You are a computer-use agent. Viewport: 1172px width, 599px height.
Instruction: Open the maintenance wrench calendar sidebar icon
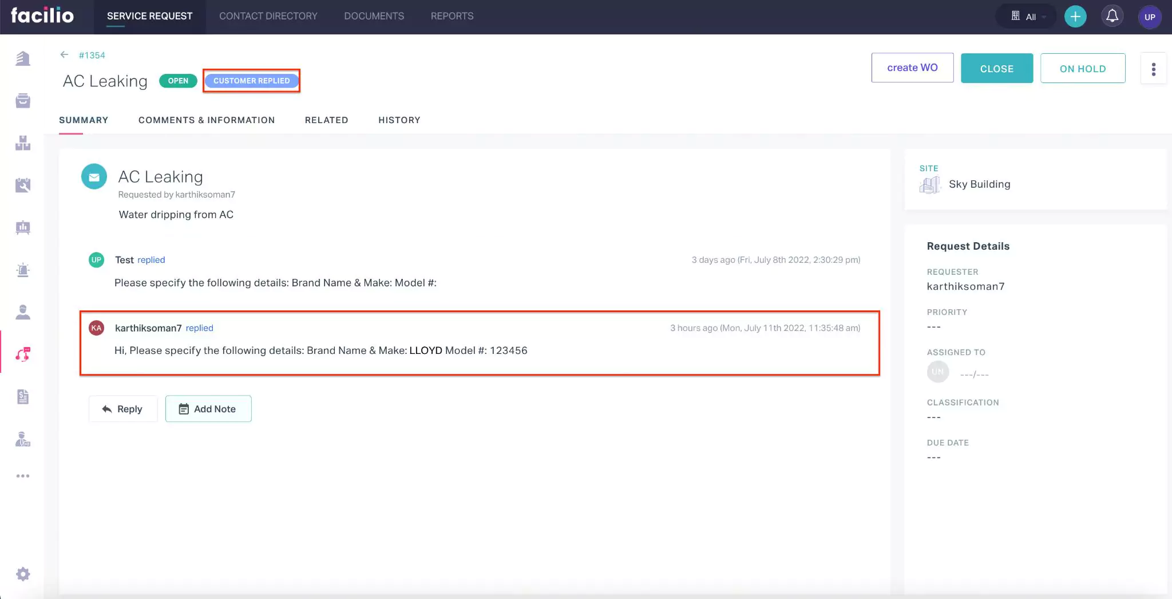[x=23, y=185]
